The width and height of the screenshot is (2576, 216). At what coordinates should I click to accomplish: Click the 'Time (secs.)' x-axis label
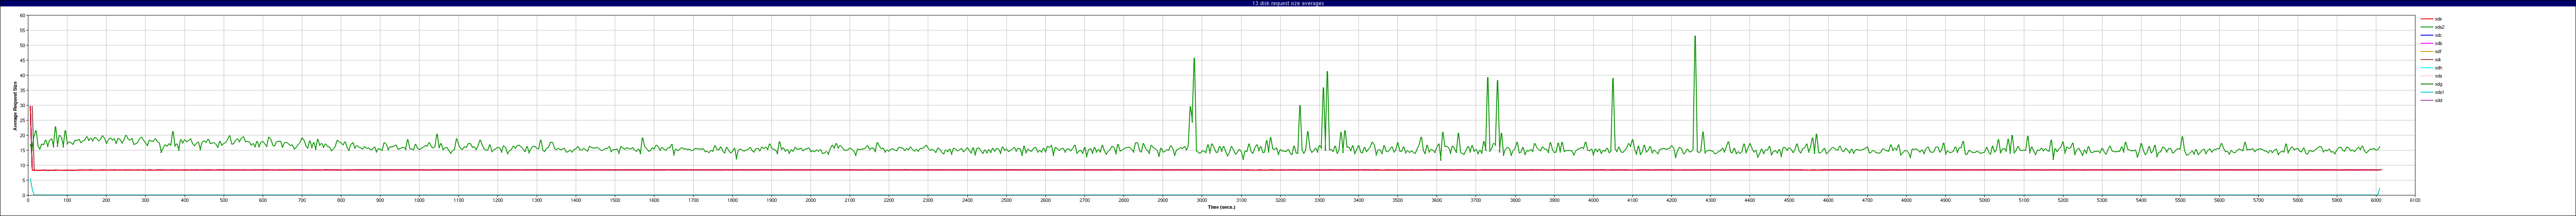click(x=1221, y=207)
